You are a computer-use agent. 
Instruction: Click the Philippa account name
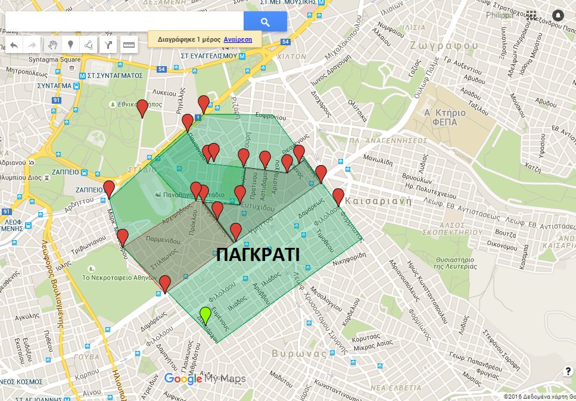499,15
